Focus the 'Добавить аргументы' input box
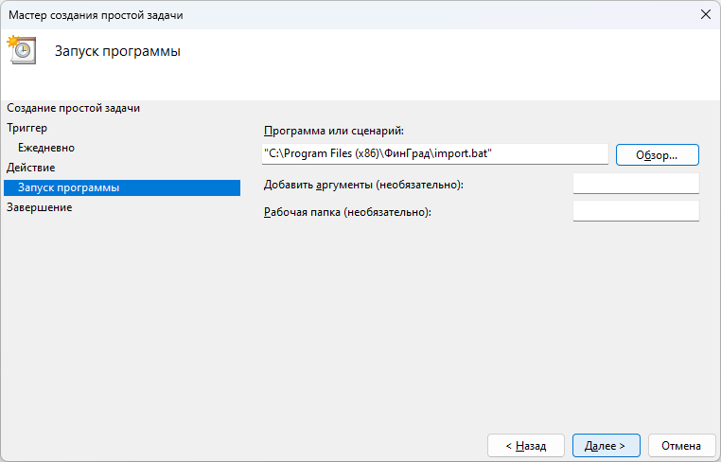 [x=635, y=184]
